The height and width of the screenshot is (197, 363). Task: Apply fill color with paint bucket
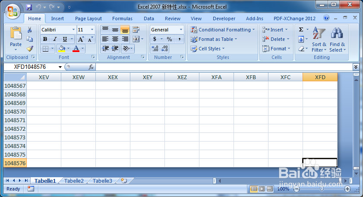(x=62, y=49)
